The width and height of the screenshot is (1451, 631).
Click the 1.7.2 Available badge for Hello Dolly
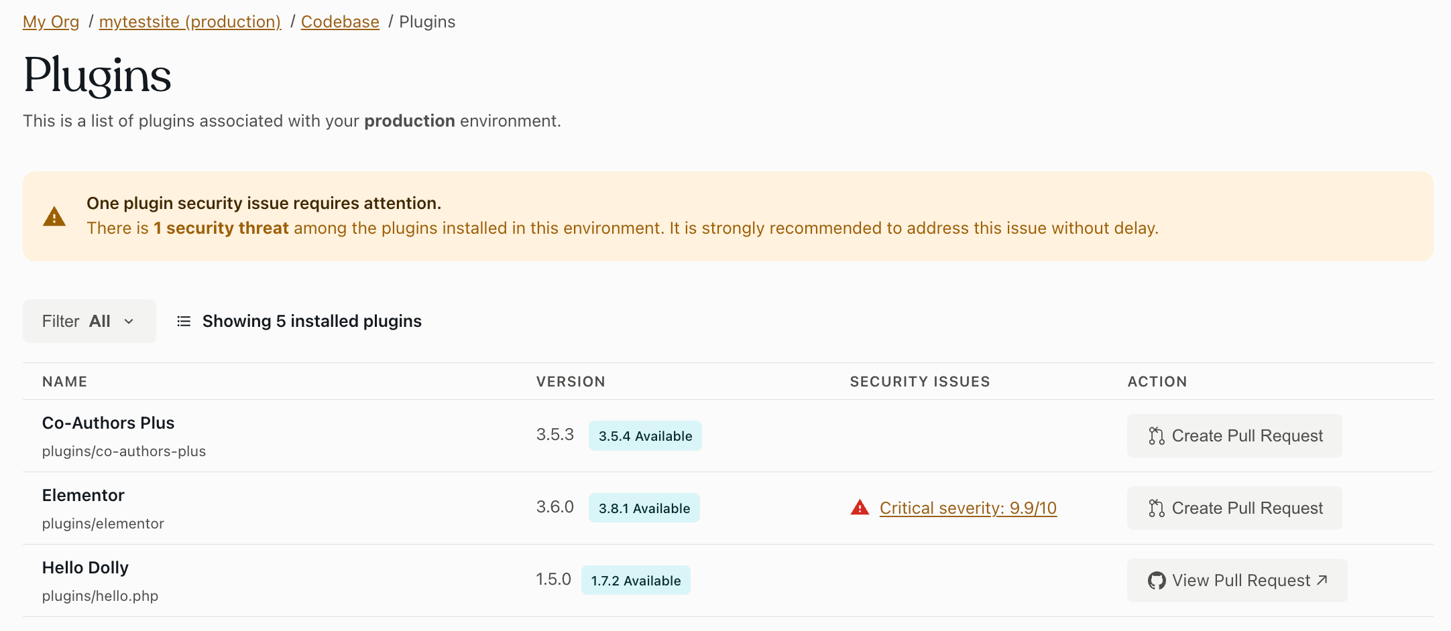(636, 580)
